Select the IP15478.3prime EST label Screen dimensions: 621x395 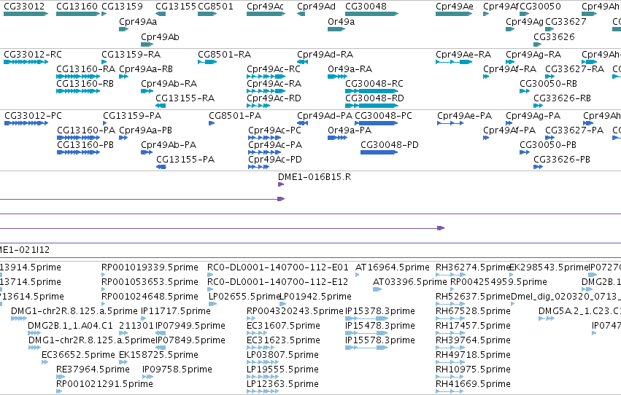tap(380, 326)
